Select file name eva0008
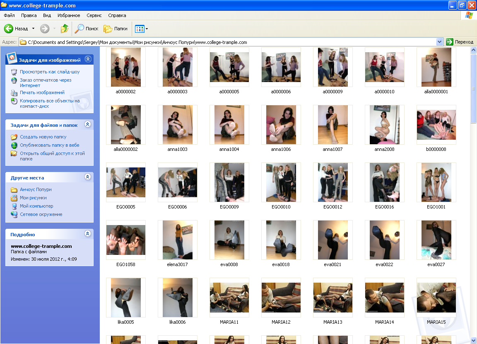 click(x=229, y=264)
